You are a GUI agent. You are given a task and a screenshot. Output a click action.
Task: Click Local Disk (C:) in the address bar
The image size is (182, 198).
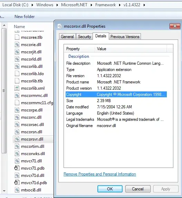15,5
